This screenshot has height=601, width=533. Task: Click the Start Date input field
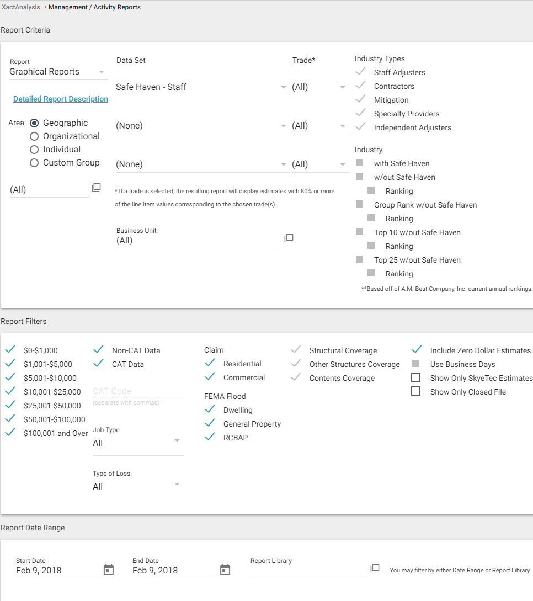pyautogui.click(x=56, y=570)
